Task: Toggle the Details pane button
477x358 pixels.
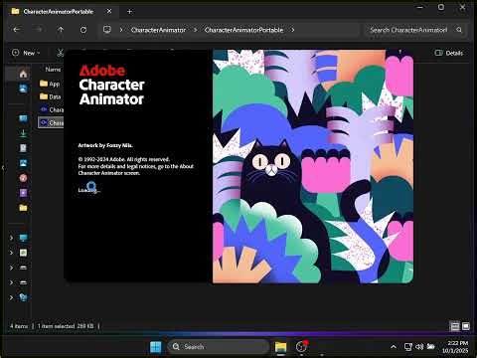Action: [449, 53]
